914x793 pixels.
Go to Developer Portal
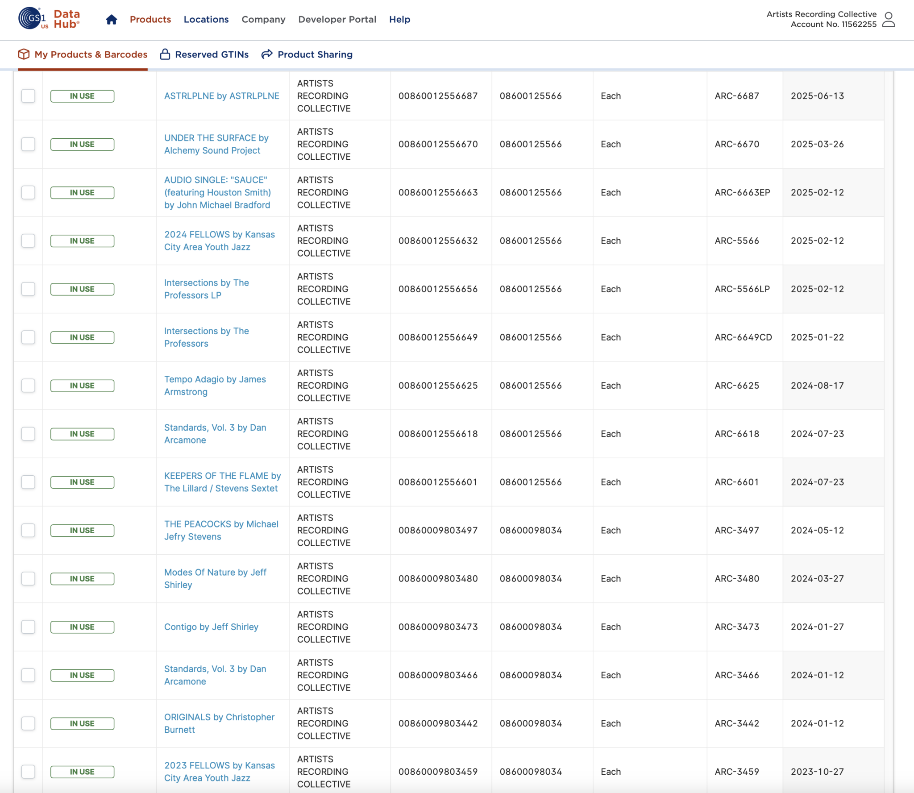coord(337,20)
